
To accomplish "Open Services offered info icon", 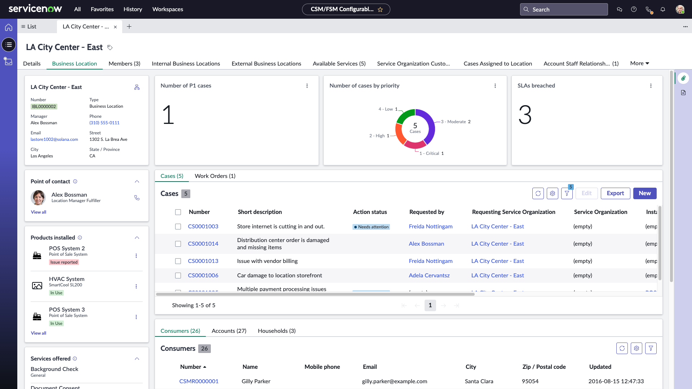I will [75, 359].
